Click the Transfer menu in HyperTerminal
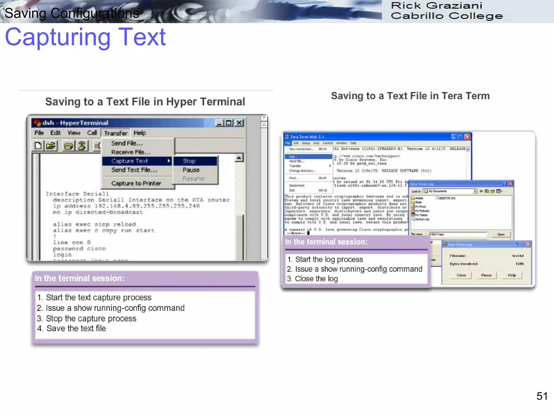 [x=116, y=133]
